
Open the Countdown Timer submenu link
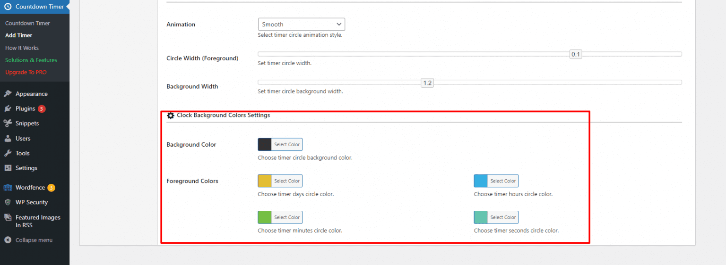pyautogui.click(x=27, y=23)
